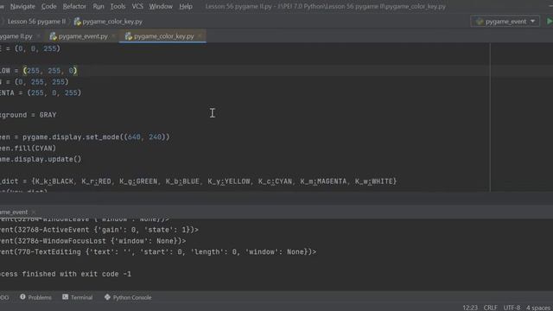The height and width of the screenshot is (311, 553).
Task: Click 'K_m:MAGENTA' in the dict line
Action: tap(323, 181)
